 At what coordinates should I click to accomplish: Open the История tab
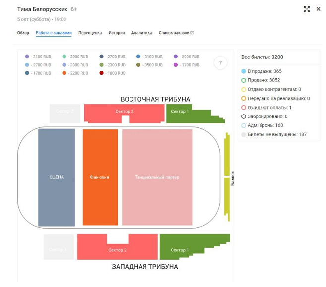[117, 33]
